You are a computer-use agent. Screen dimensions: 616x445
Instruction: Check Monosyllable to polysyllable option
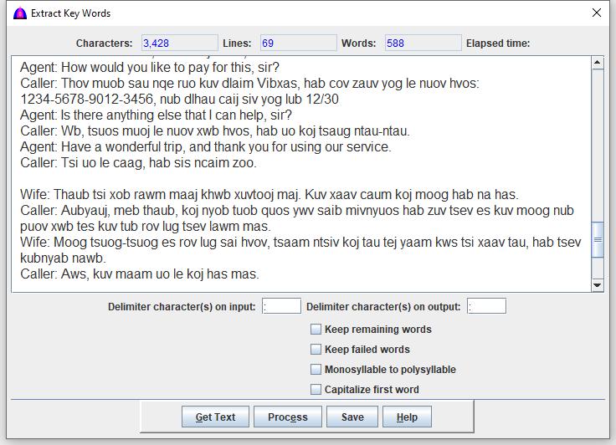coord(316,370)
